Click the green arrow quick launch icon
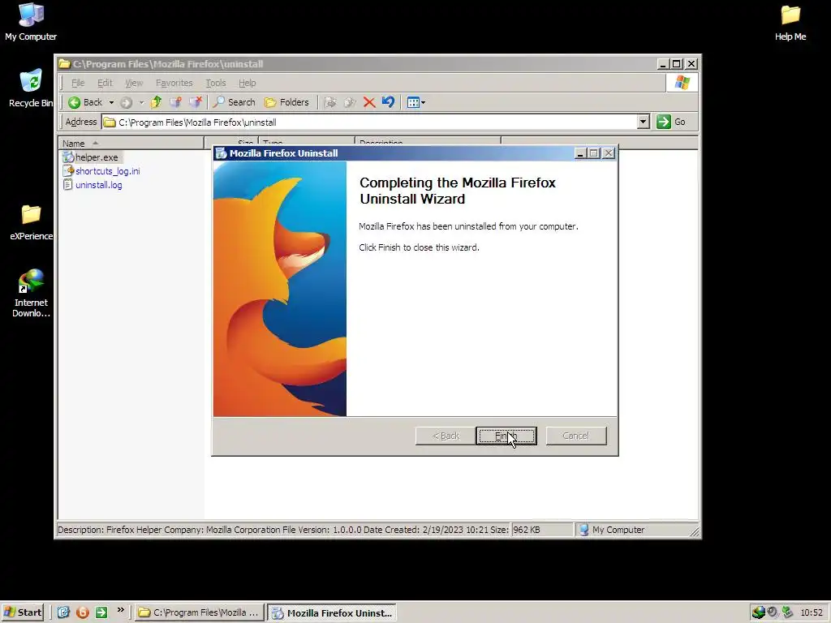Viewport: 831px width, 623px height. (x=101, y=612)
